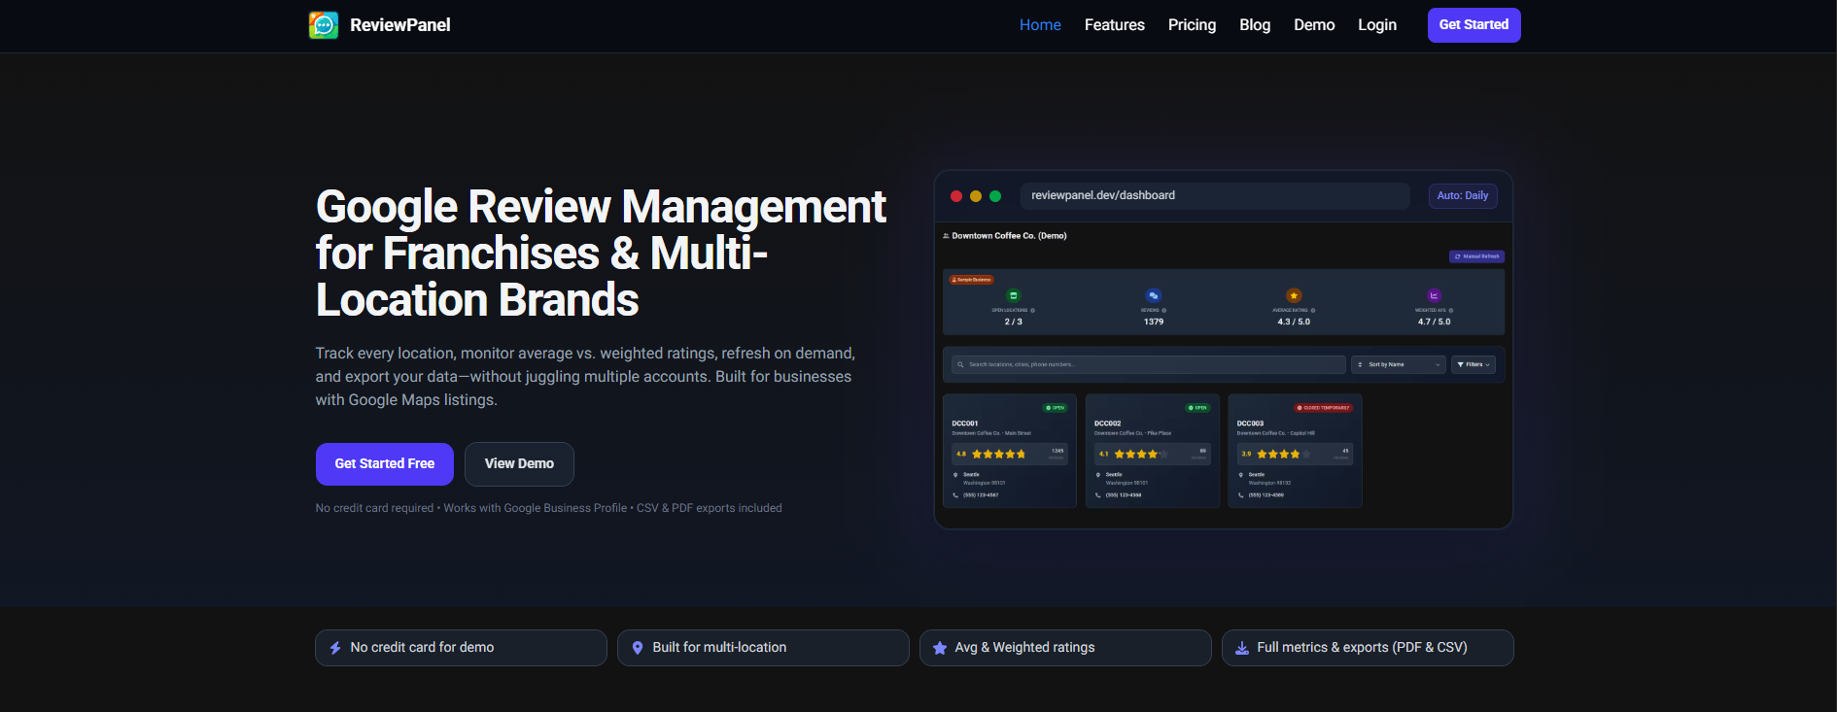Click the ReviewPanel brand name
The width and height of the screenshot is (1837, 712).
400,25
